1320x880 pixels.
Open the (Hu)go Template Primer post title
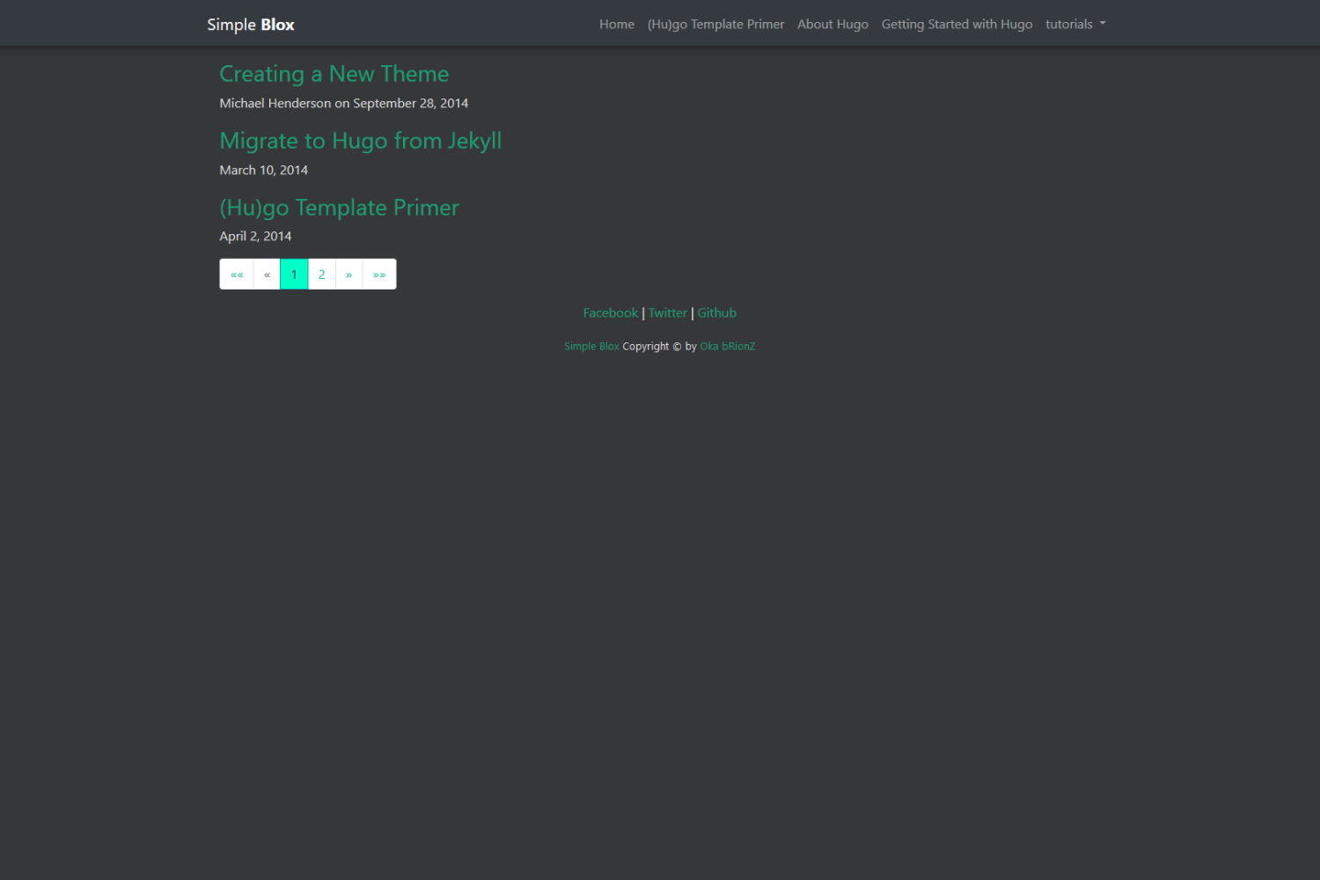[x=340, y=208]
